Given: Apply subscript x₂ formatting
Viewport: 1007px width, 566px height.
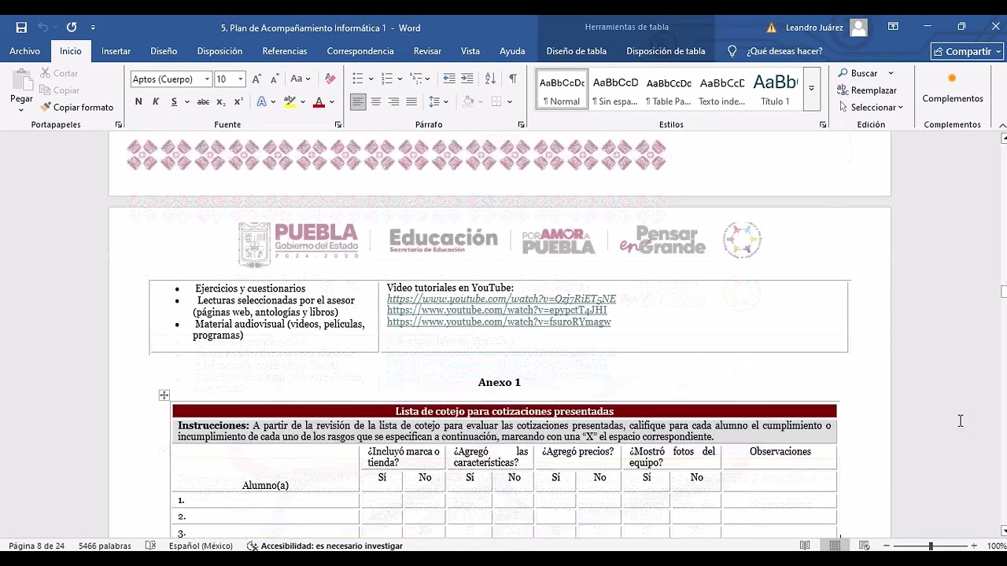Looking at the screenshot, I should pos(221,101).
